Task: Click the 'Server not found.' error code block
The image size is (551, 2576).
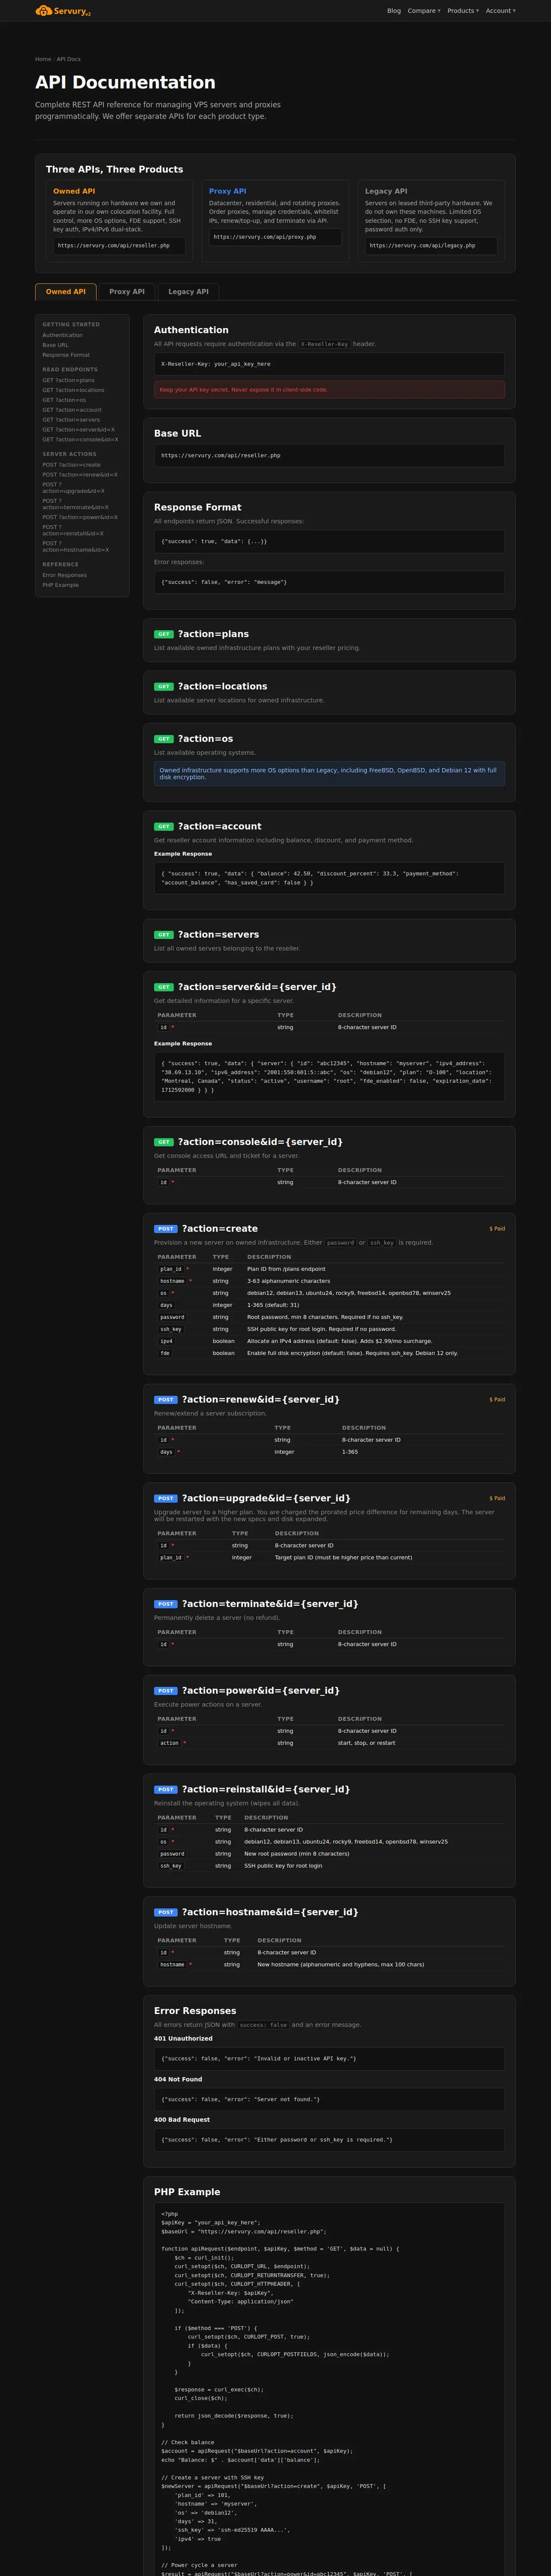Action: click(x=329, y=2099)
